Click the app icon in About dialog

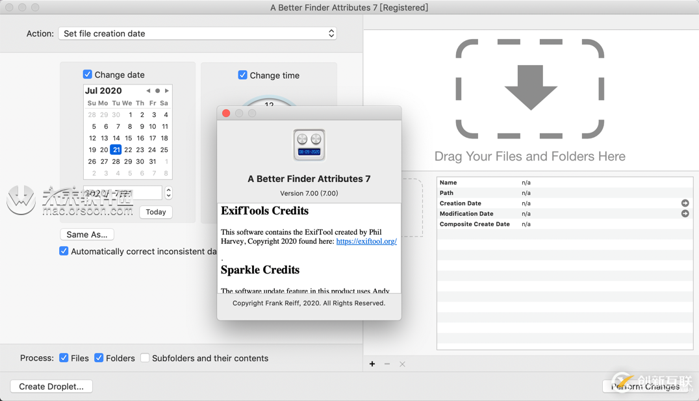[x=309, y=145]
